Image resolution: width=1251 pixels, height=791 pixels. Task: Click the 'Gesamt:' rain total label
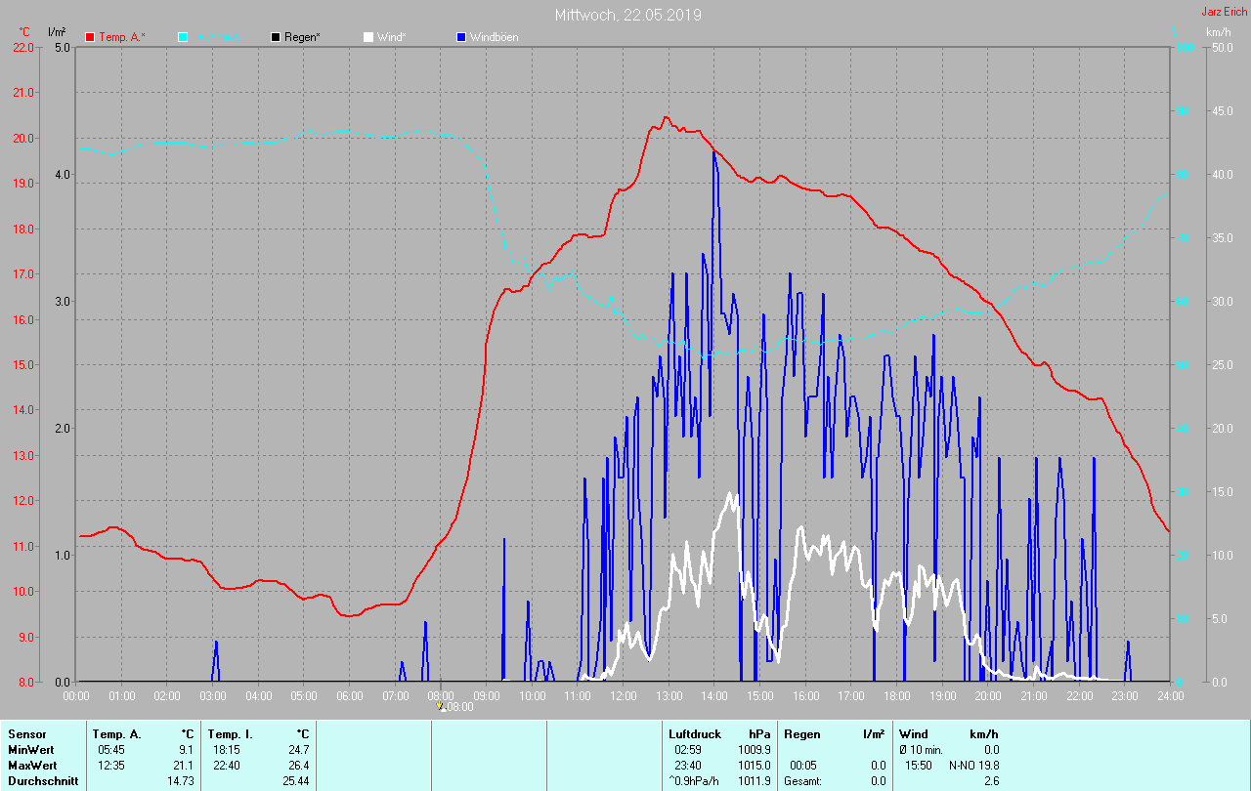(804, 781)
